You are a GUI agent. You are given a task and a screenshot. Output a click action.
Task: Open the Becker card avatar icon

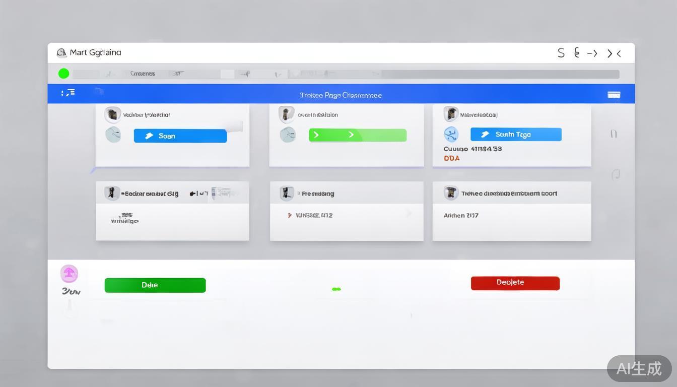(x=112, y=193)
